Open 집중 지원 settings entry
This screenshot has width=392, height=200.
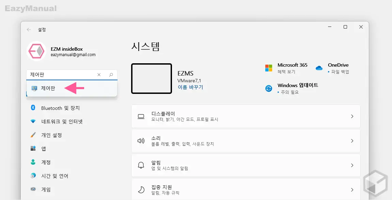352,189
